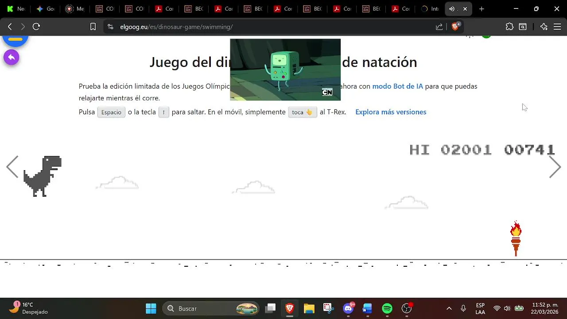Open a new tab with plus button

(x=482, y=9)
